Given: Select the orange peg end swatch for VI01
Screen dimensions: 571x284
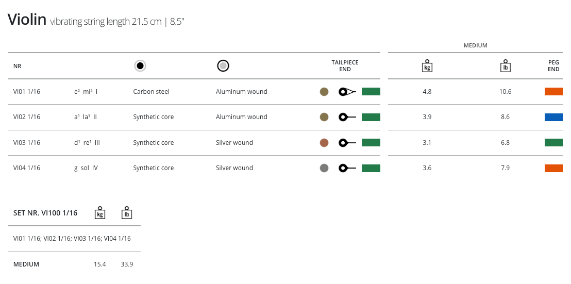Looking at the screenshot, I should point(553,92).
